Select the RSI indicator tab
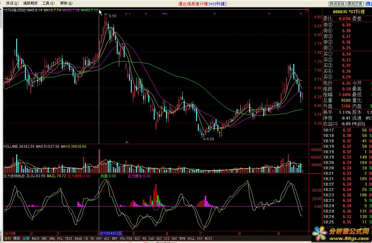The width and height of the screenshot is (372, 243). tap(137, 238)
